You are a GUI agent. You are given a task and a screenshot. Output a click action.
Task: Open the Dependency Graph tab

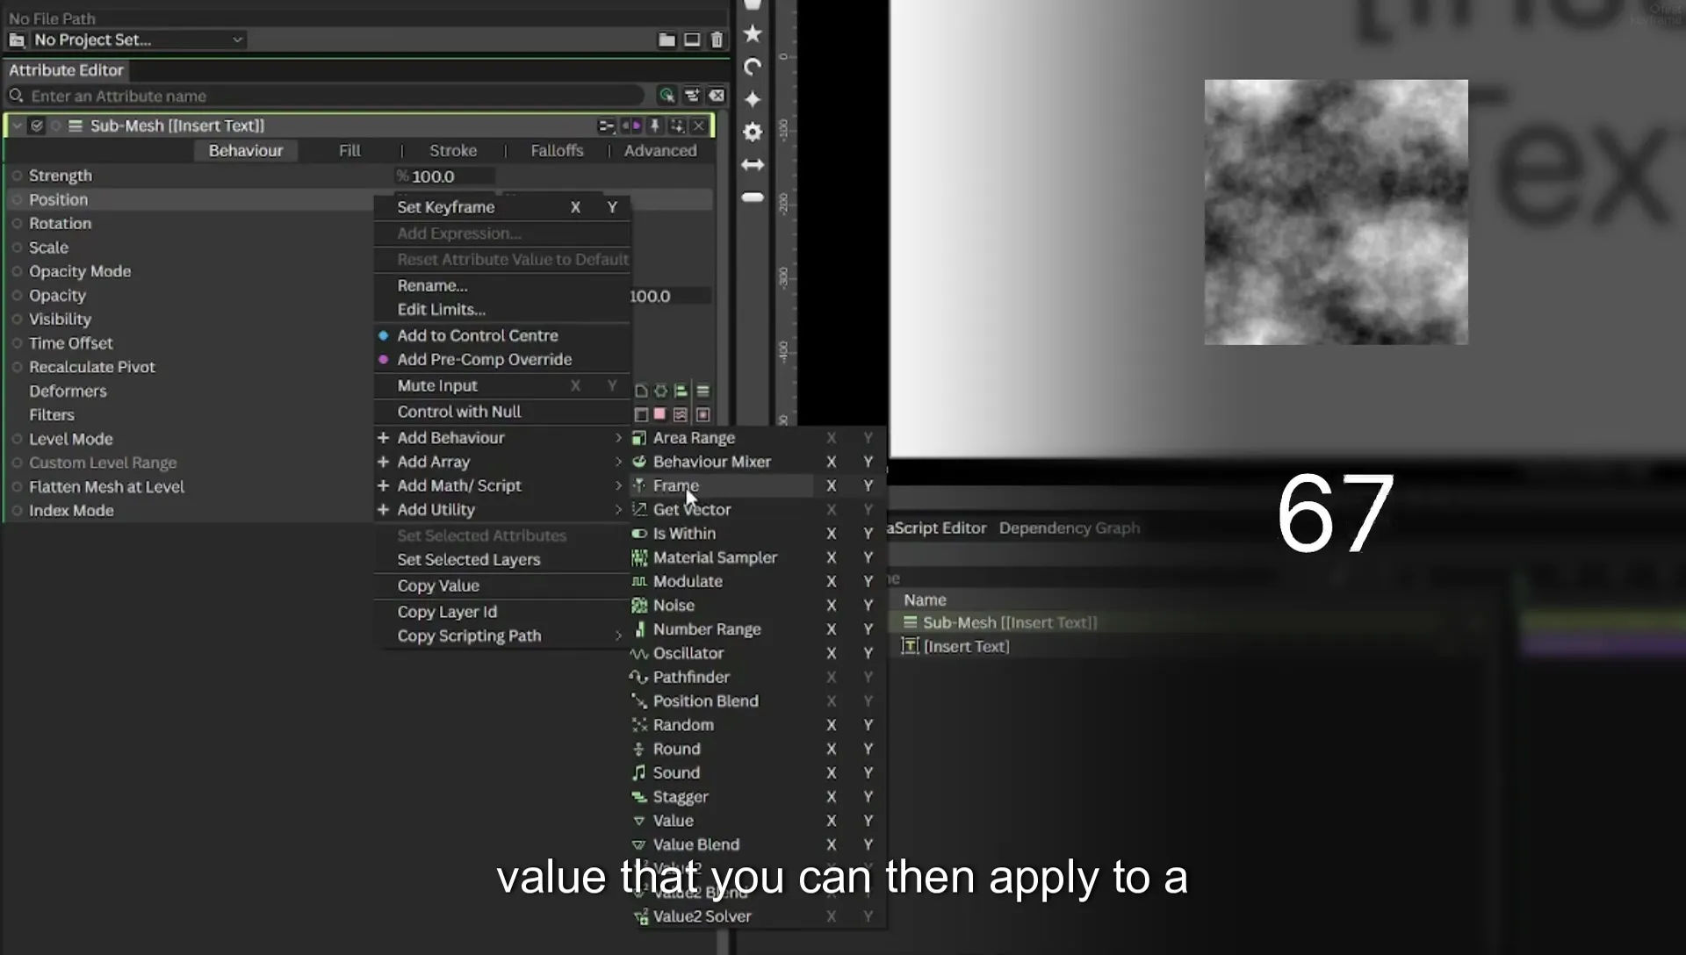[x=1069, y=528]
